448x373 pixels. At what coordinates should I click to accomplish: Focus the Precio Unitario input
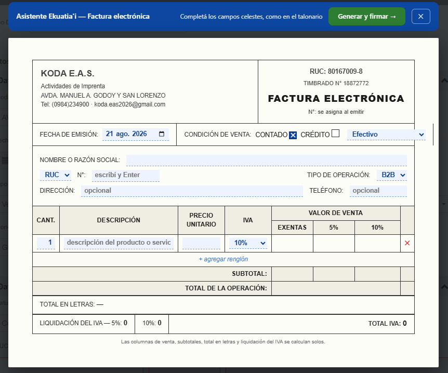201,243
